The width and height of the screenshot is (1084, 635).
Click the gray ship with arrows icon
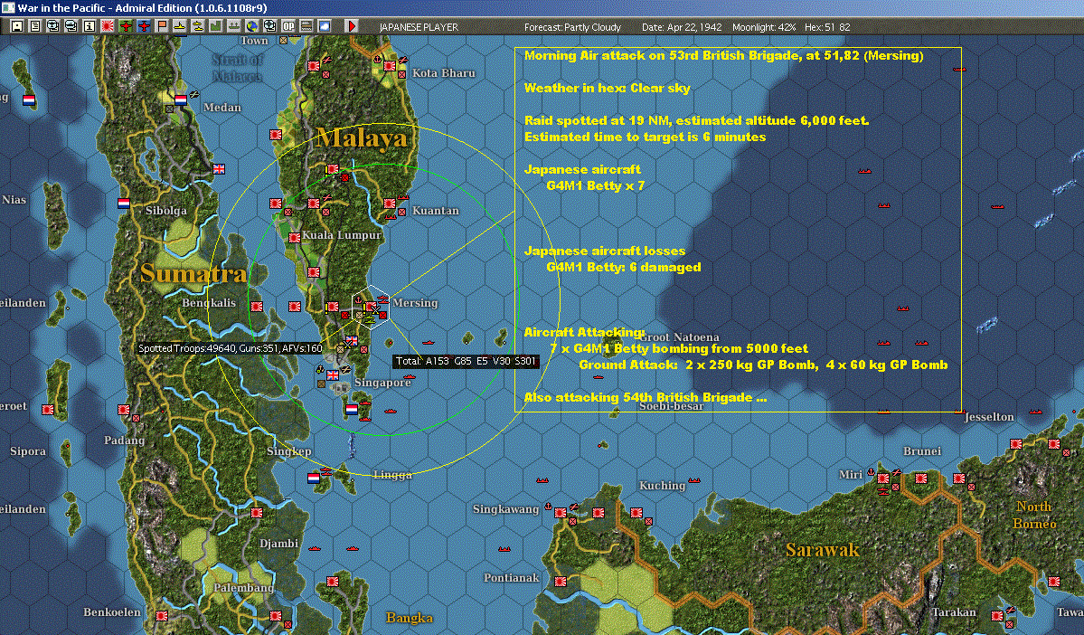[233, 26]
